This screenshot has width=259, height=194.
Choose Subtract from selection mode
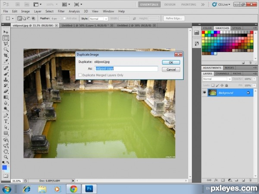(x=28, y=18)
